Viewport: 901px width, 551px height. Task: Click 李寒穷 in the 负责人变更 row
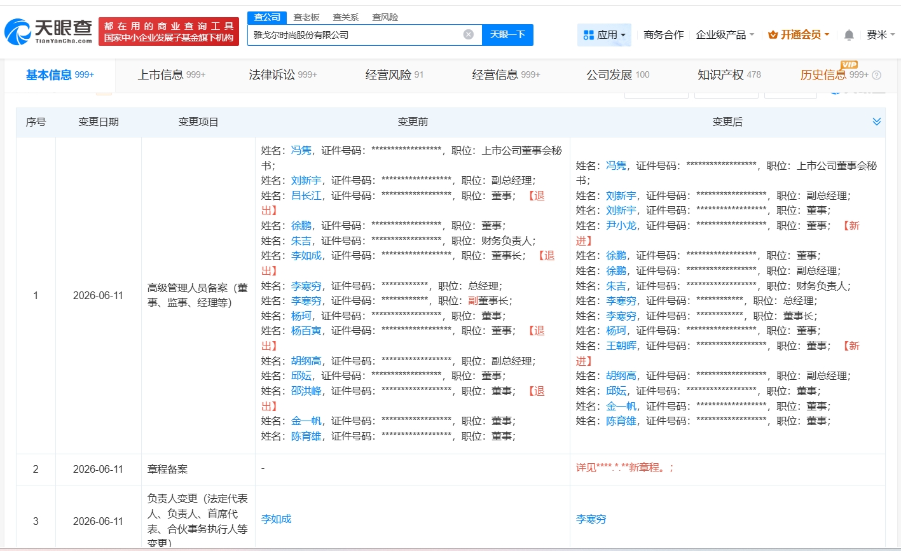[x=591, y=519]
